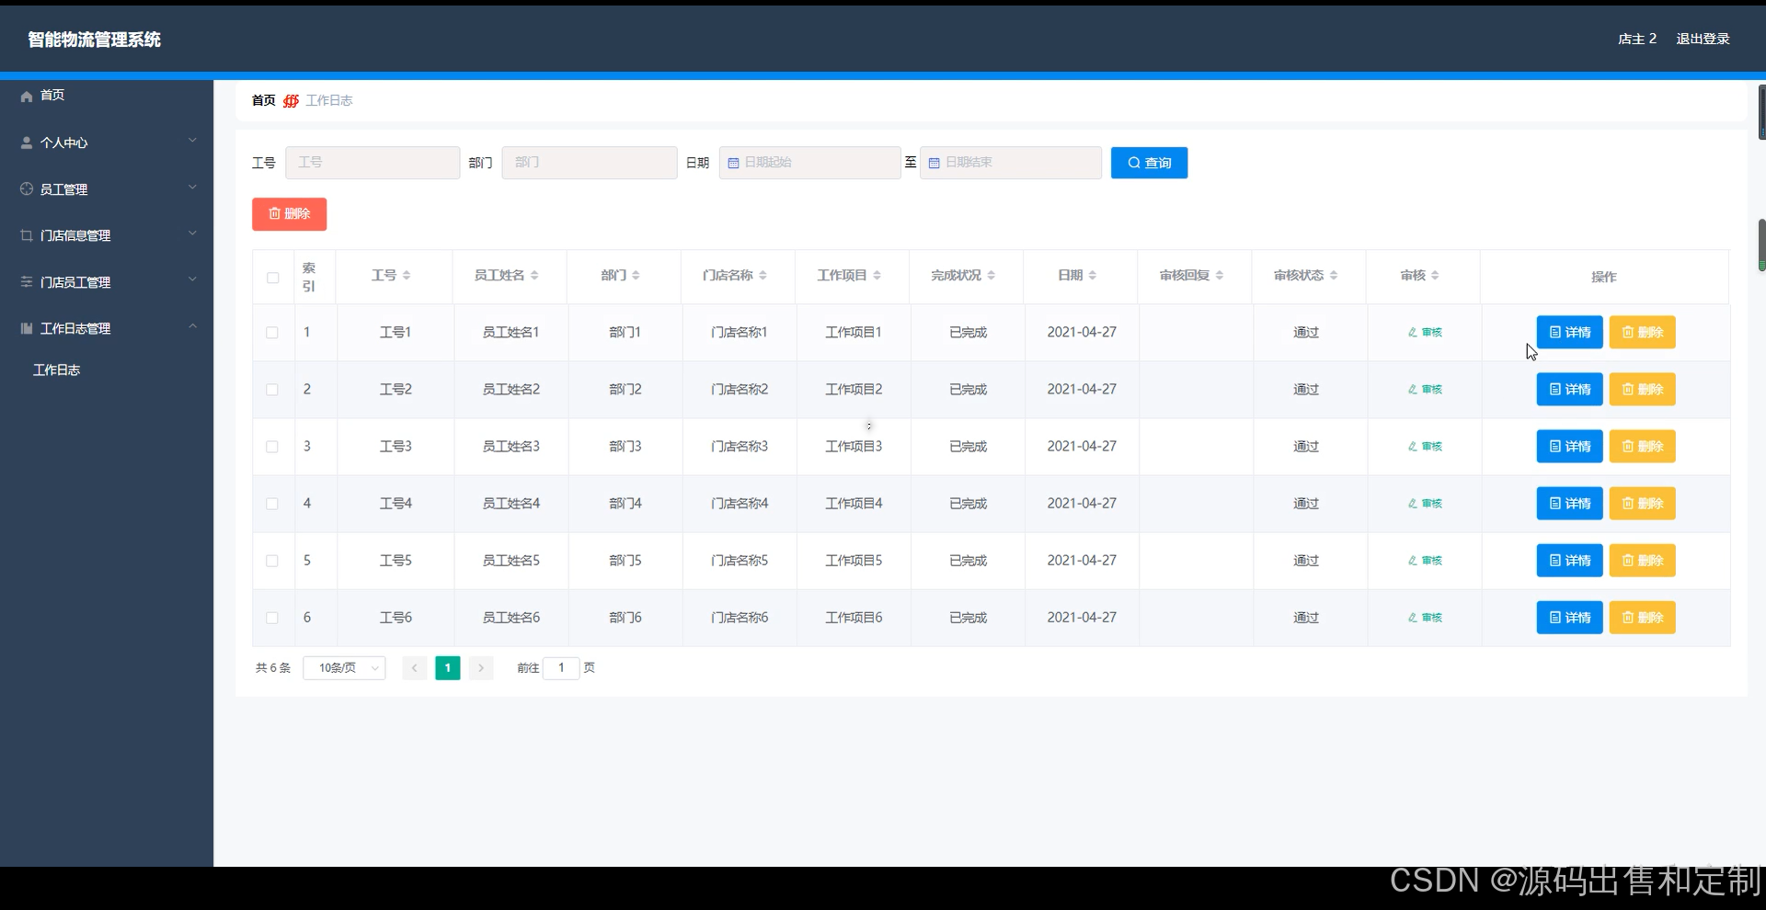Delete the 工号4 row with orange 删除

(1642, 504)
